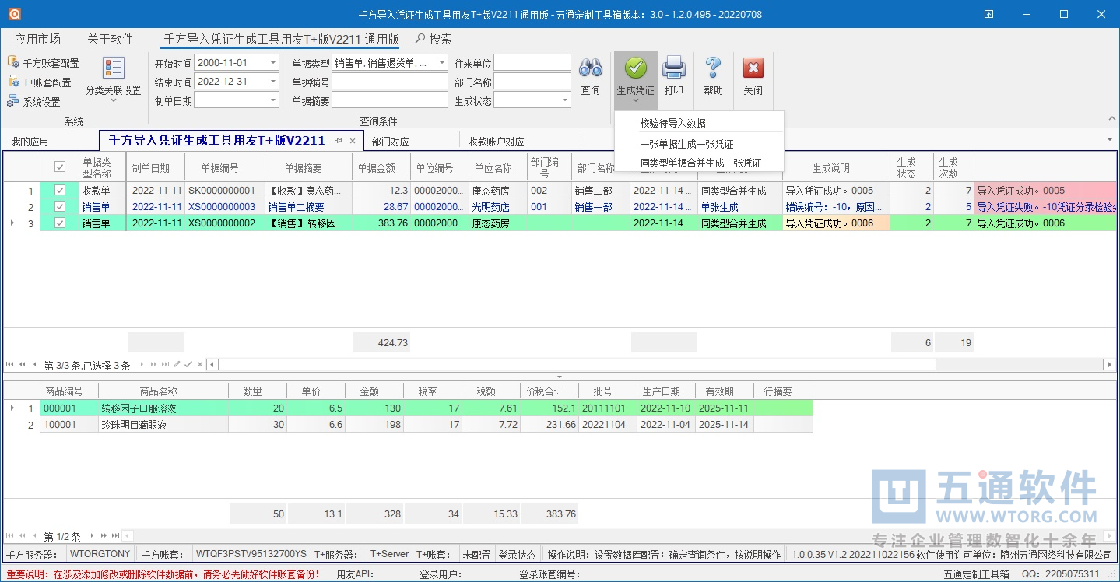Click the restore-layout button in title bar
This screenshot has width=1120, height=582.
(988, 14)
